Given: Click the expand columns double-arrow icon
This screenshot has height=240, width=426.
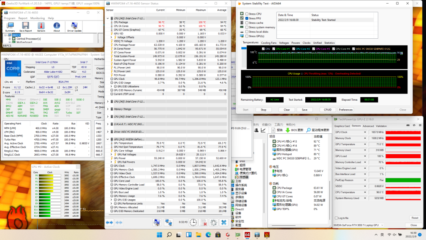Looking at the screenshot, I should (x=110, y=222).
